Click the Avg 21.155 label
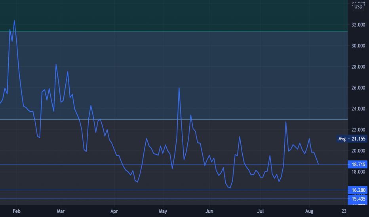The image size is (369, 217). [352, 139]
